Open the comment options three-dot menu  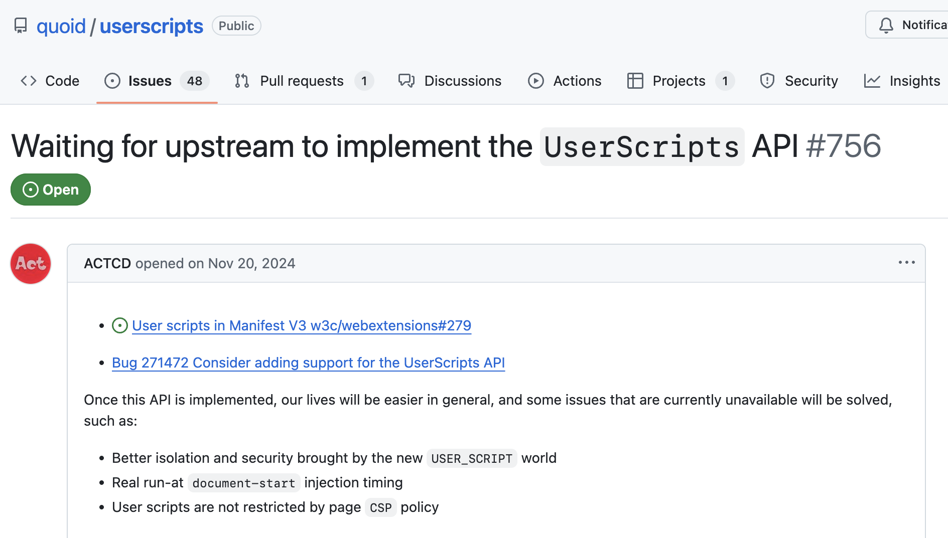[x=906, y=263]
